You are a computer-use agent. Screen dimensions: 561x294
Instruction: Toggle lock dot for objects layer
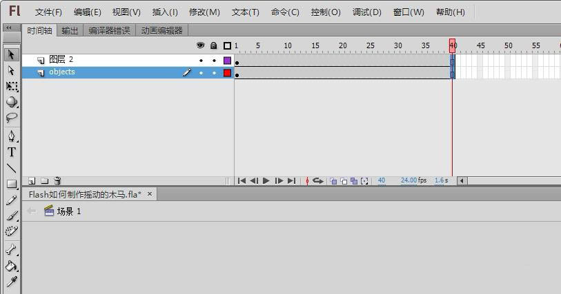(214, 73)
